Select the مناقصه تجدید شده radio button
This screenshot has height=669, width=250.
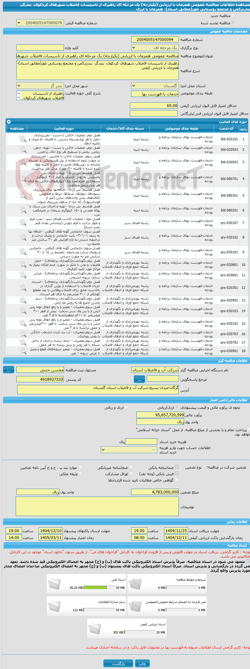point(233,23)
